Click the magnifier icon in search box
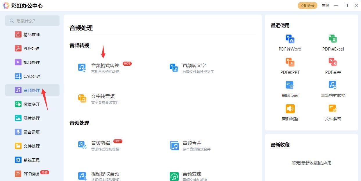 pyautogui.click(x=12, y=21)
